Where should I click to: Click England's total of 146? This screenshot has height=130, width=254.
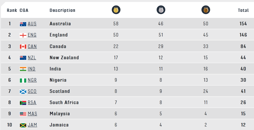pos(243,35)
